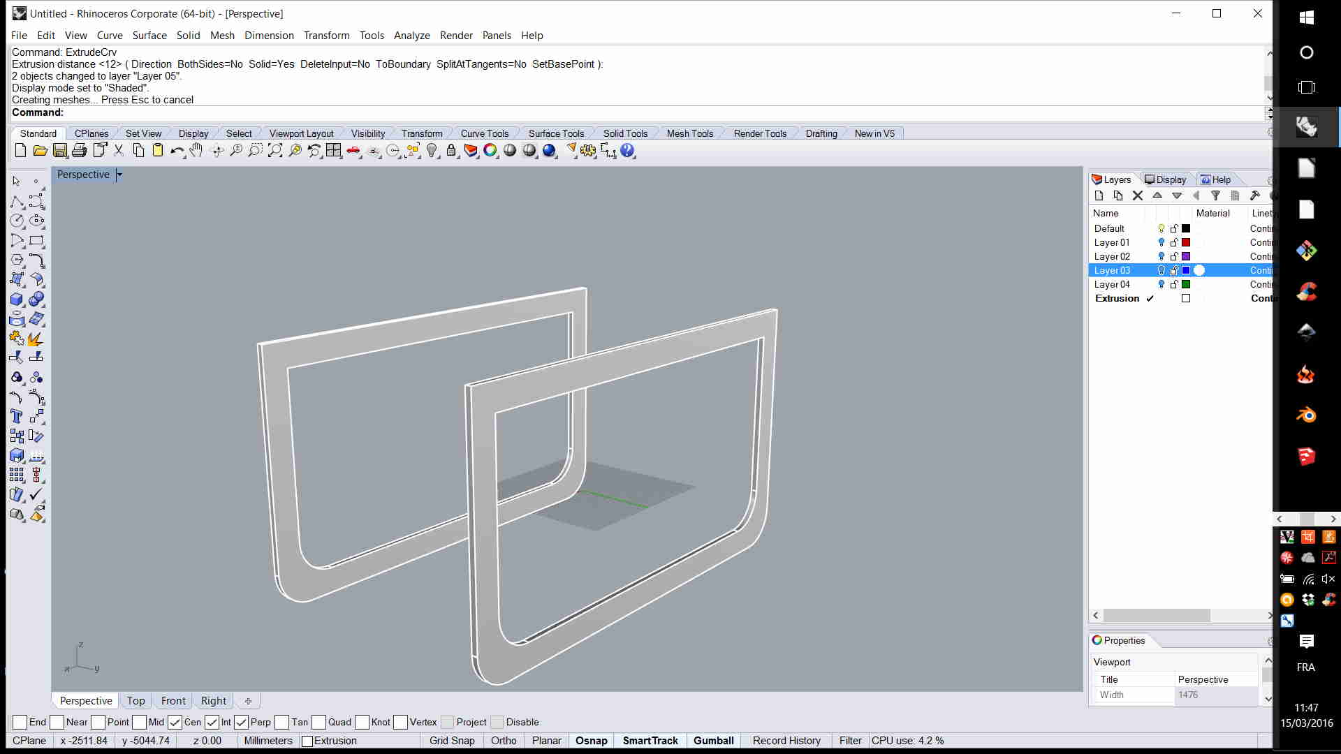Click the Delete layer X icon

click(1138, 196)
